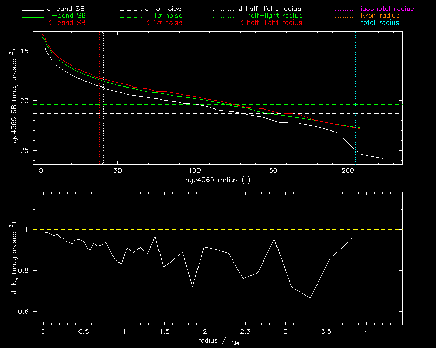Click the 2.5 tick label on lower x-axis
The width and height of the screenshot is (436, 348).
pyautogui.click(x=245, y=332)
